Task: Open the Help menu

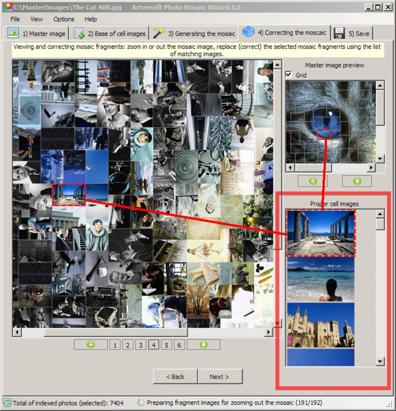Action: (91, 19)
